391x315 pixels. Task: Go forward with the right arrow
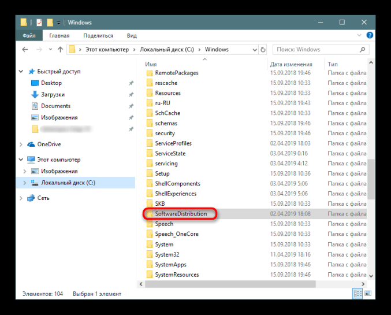(x=39, y=50)
